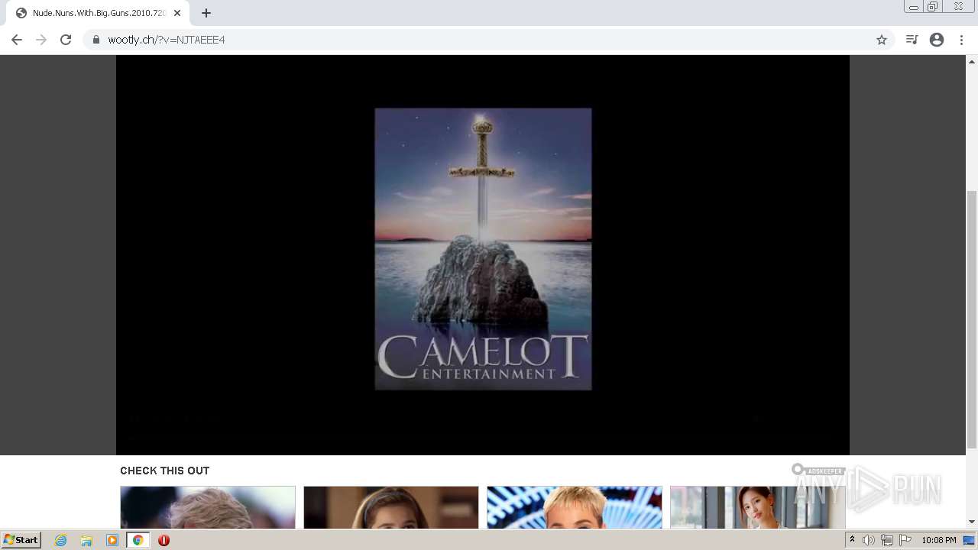
Task: Go back to the previous page
Action: tap(17, 40)
